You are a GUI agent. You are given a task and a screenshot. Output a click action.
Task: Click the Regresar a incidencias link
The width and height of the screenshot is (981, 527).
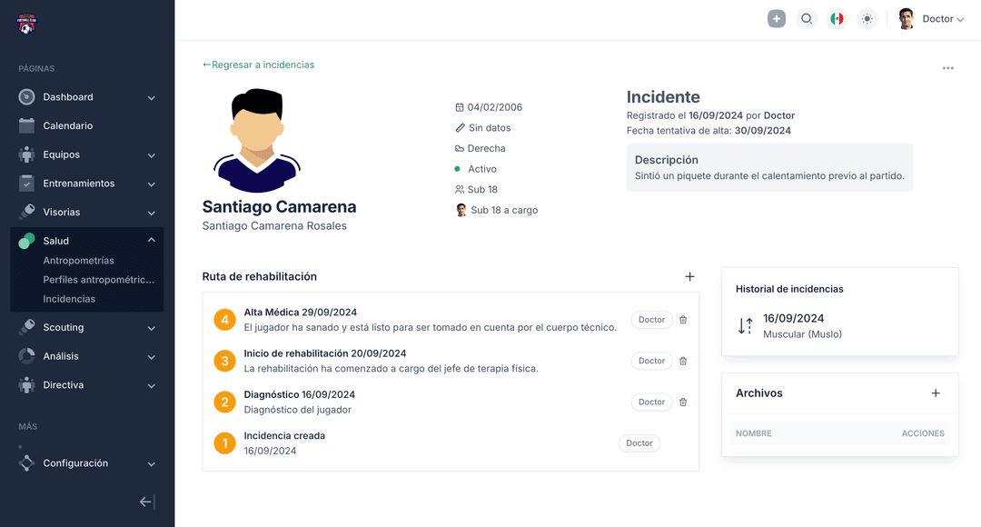(x=259, y=65)
